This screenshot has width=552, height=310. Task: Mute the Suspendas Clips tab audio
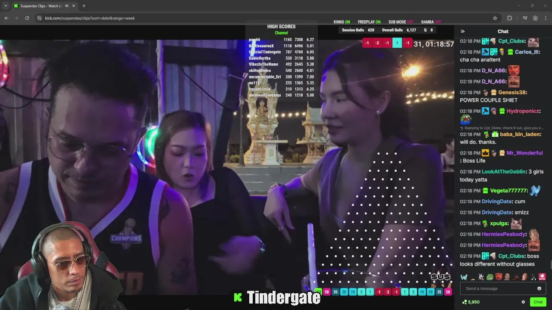pos(66,6)
